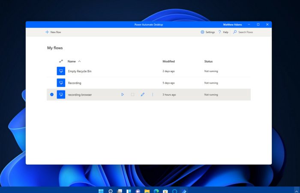The height and width of the screenshot is (193, 300).
Task: Launch Microsoft Edge from taskbar
Action: 156,191
